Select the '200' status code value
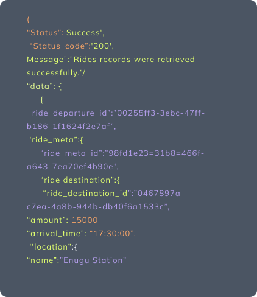The image size is (257, 297). pos(101,46)
